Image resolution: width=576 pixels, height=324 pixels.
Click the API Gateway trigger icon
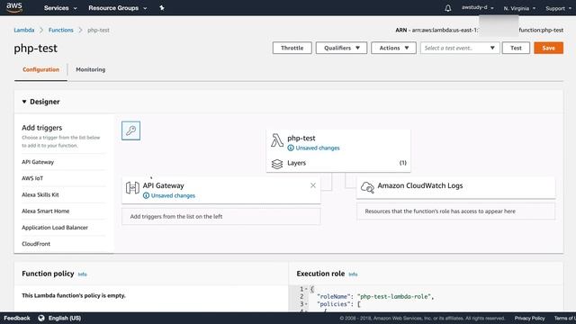132,188
